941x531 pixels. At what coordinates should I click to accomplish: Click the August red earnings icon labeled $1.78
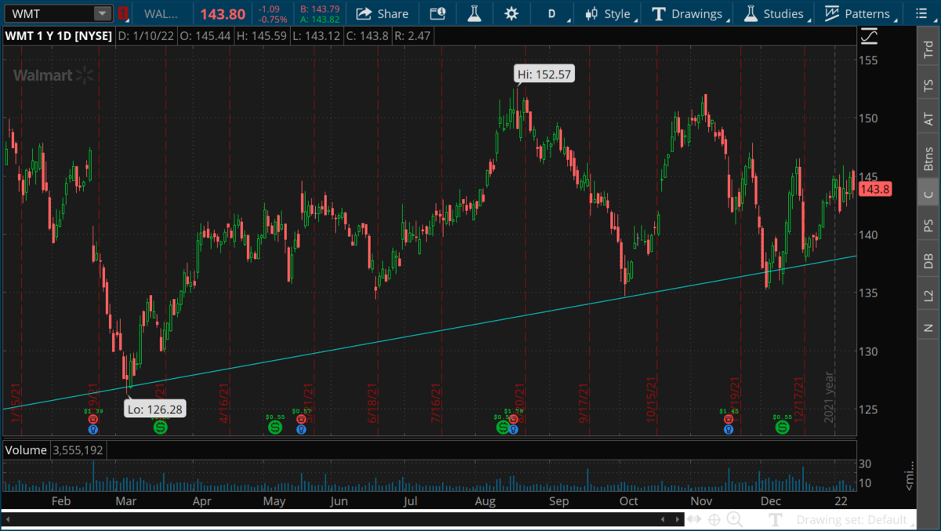[x=514, y=420]
